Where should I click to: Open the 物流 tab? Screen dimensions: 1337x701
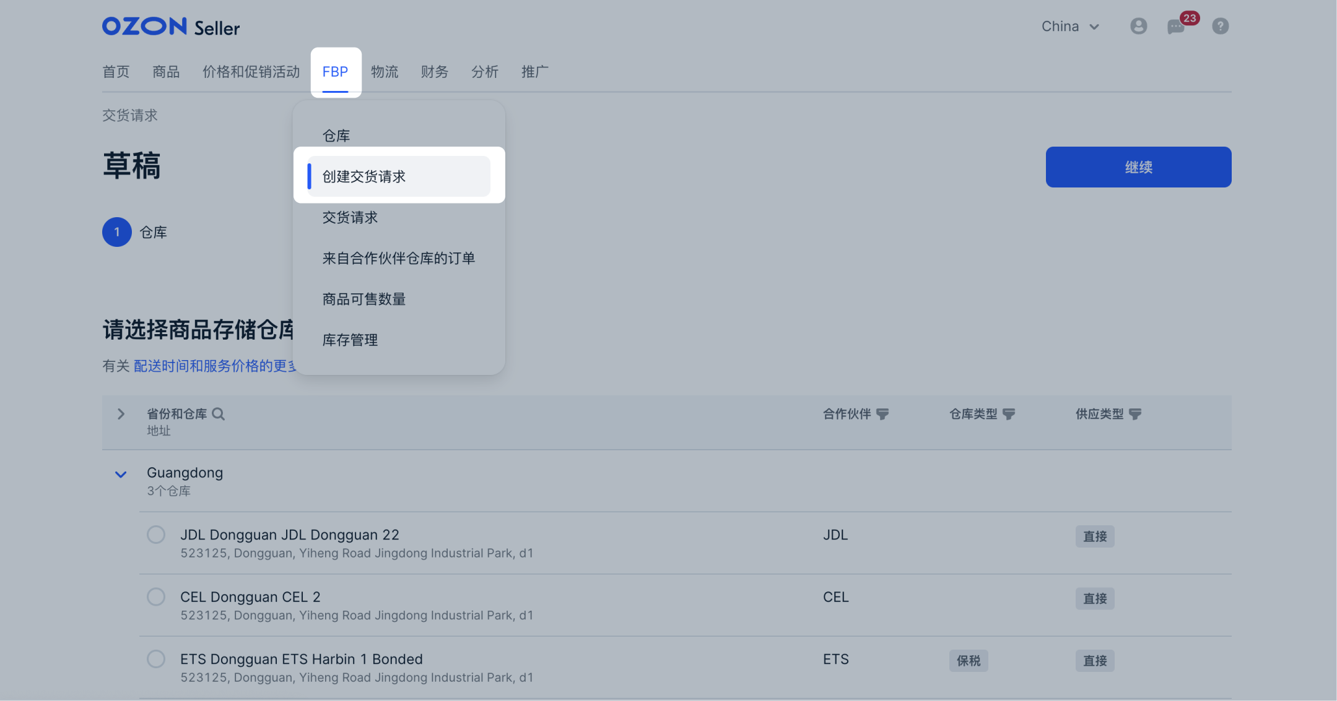[385, 72]
